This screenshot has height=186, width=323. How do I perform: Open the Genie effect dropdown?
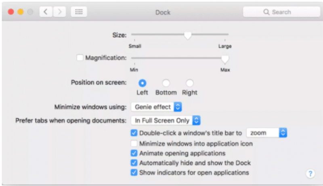[156, 107]
